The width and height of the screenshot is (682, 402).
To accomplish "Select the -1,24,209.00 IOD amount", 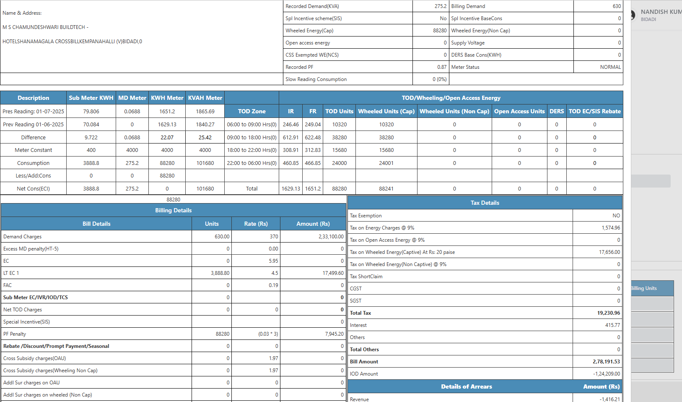I will [606, 374].
